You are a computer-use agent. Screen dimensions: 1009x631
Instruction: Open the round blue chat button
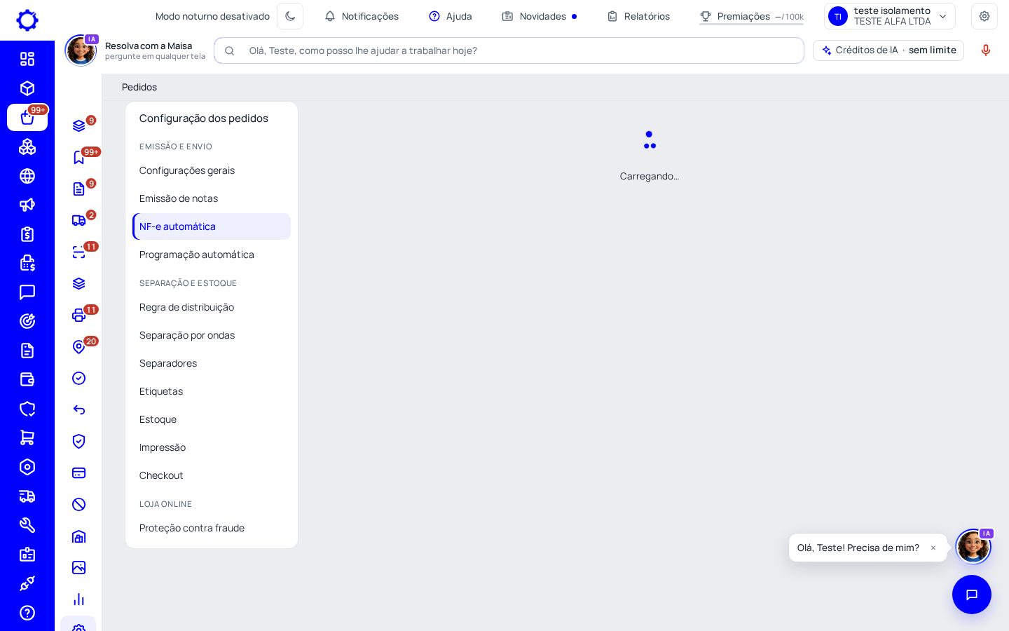pyautogui.click(x=972, y=595)
